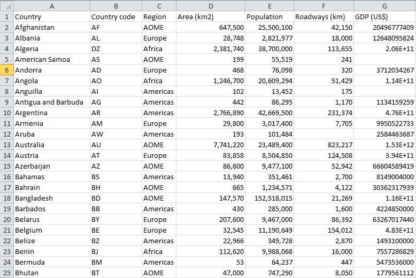
Task: Select Argentina roadways value 231,374
Action: (x=323, y=113)
